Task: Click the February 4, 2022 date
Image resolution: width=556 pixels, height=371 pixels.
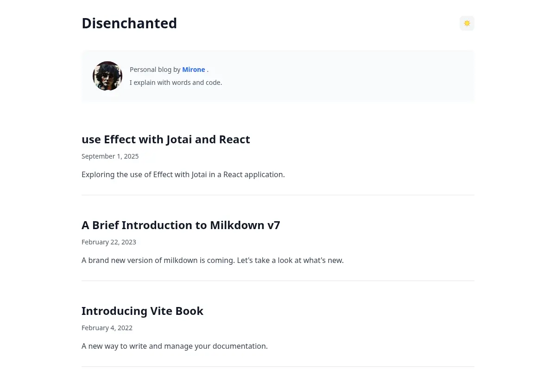Action: coord(107,328)
